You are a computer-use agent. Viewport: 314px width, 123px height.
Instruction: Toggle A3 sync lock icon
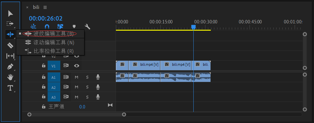coord(66,97)
